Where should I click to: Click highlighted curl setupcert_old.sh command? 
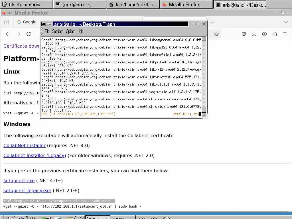click(x=59, y=201)
